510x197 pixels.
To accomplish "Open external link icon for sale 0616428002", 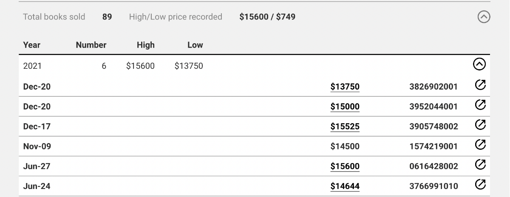I will [480, 165].
